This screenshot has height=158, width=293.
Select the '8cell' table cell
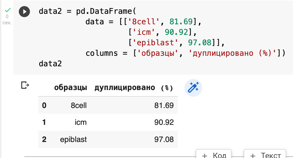(x=79, y=106)
